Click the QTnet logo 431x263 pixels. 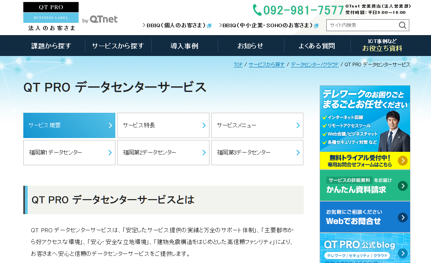[x=104, y=19]
